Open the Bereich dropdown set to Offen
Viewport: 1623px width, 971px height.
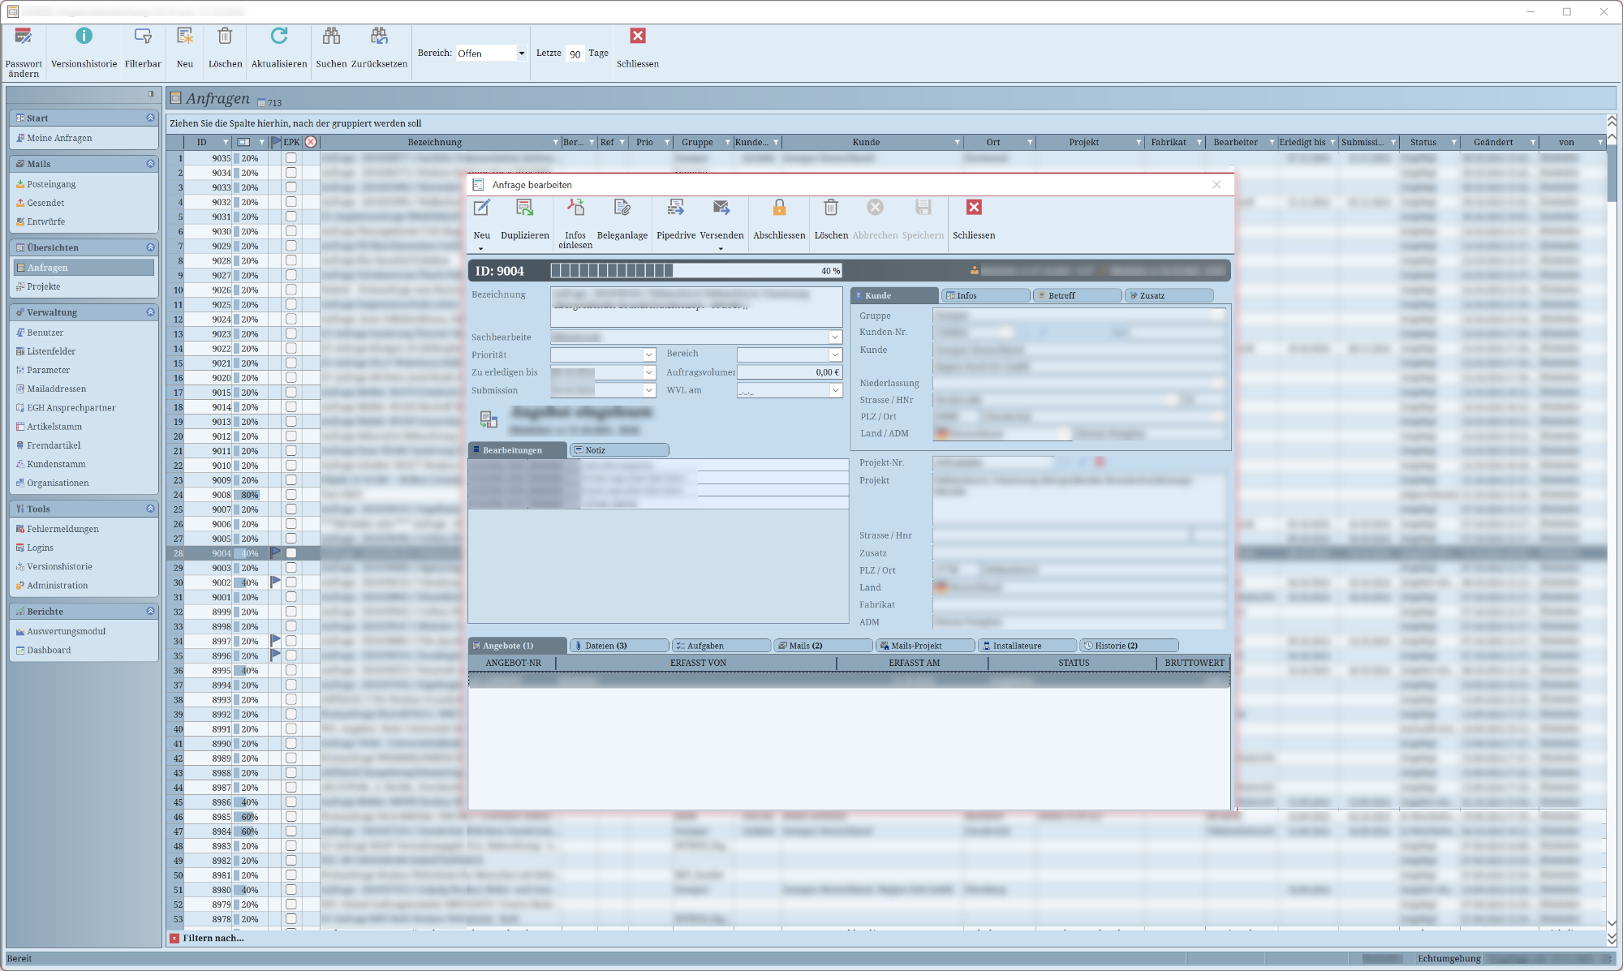(521, 54)
